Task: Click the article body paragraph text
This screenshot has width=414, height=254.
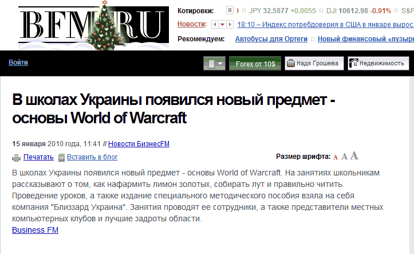Action: (x=198, y=196)
